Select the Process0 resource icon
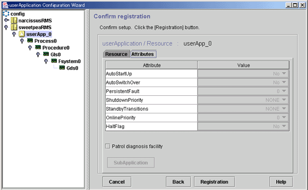The width and height of the screenshot is (308, 190). coord(30,41)
